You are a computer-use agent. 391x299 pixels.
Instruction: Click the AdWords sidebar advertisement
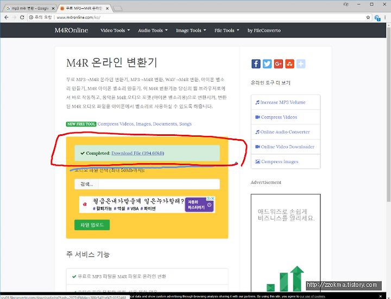tap(286, 244)
